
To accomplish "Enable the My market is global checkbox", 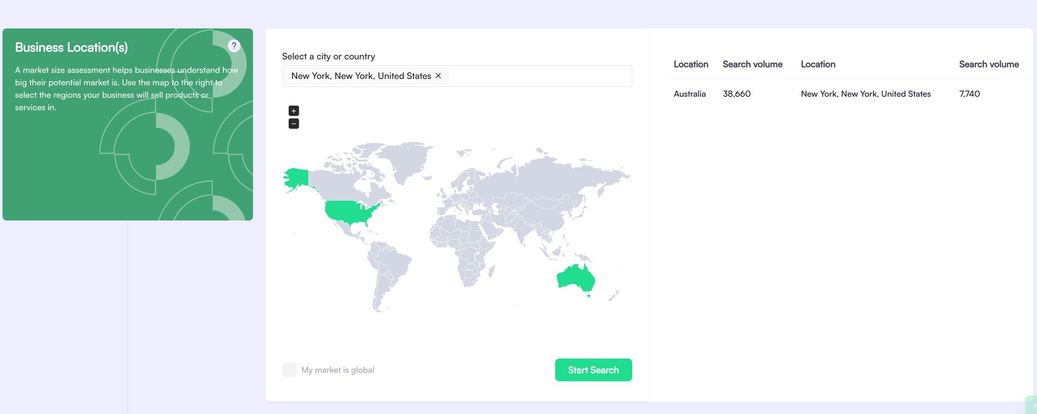I will pos(289,370).
